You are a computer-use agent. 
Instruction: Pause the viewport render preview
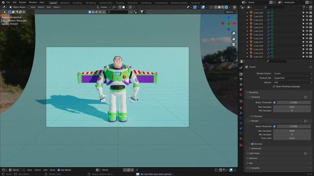pyautogui.click(x=235, y=7)
